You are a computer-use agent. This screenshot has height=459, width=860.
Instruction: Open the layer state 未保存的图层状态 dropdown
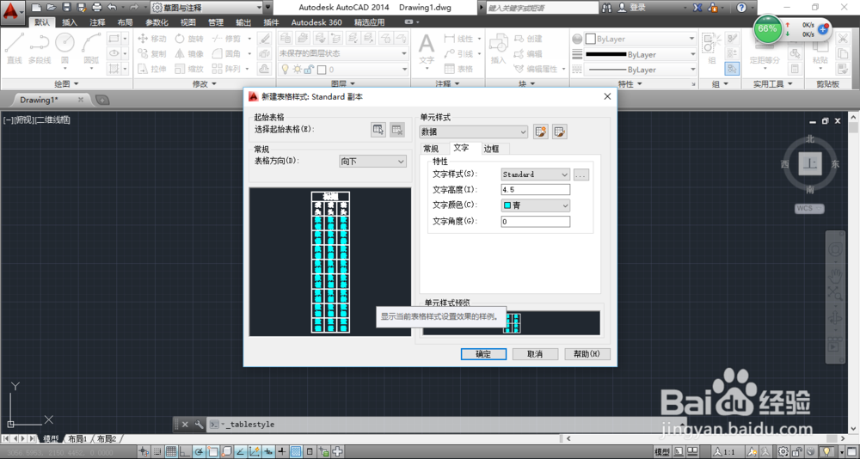coord(343,53)
